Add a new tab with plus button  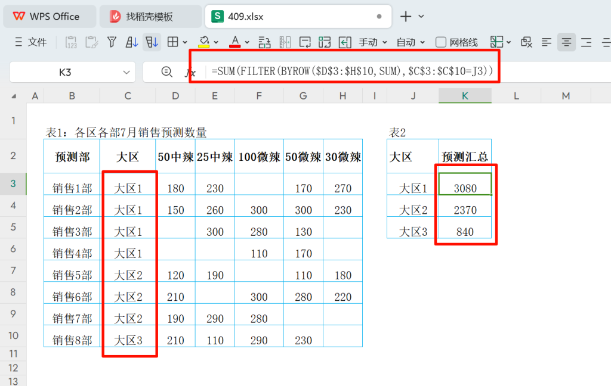[x=406, y=16]
